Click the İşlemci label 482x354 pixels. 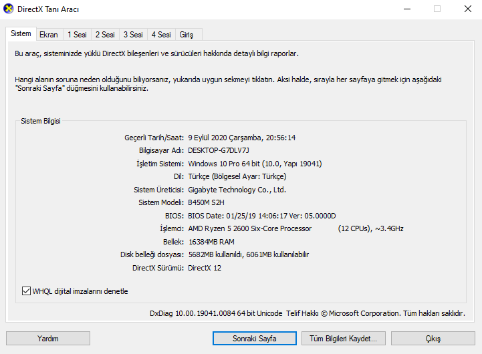(x=172, y=228)
